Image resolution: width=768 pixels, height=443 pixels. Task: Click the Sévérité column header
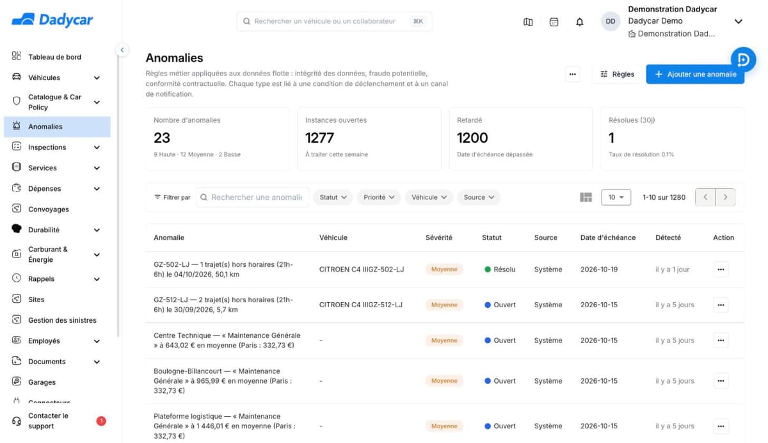[x=439, y=238]
